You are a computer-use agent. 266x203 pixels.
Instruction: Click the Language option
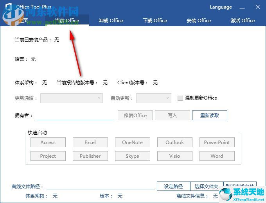pos(221,7)
